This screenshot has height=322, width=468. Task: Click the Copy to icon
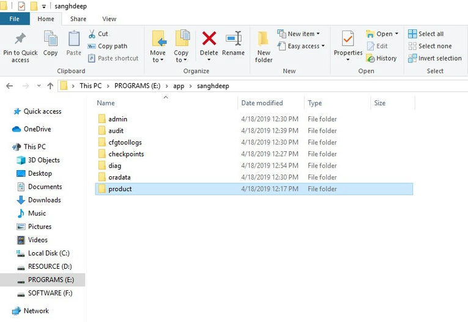(x=182, y=39)
